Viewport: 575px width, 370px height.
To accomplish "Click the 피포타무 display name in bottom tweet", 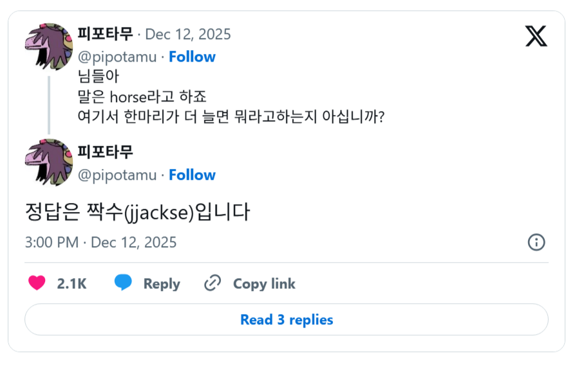I will [x=105, y=152].
